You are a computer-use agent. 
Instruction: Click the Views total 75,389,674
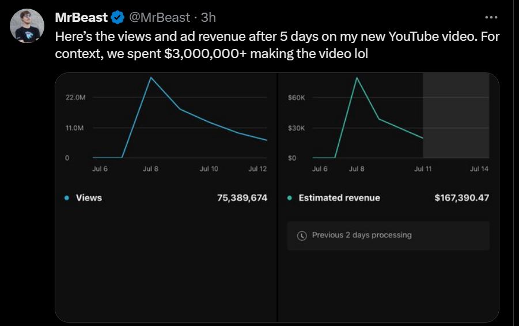(242, 198)
